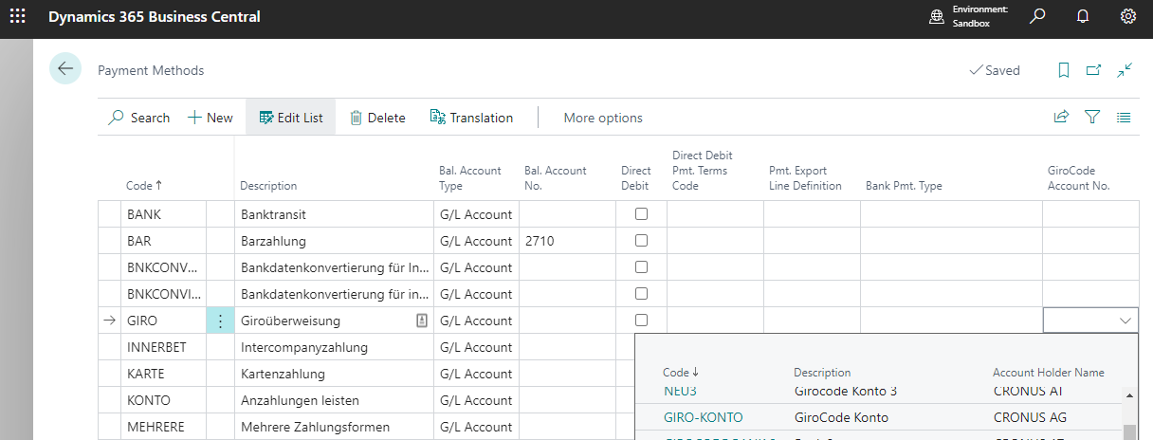Open page in a new window

[x=1093, y=70]
